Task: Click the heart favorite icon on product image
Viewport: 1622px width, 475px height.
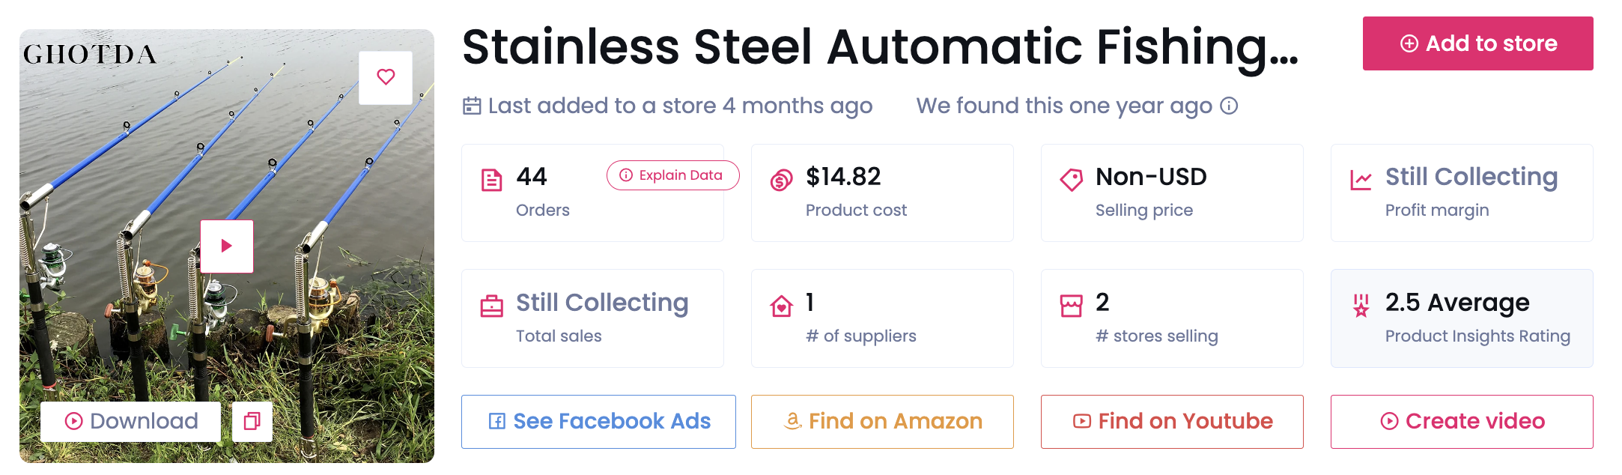Action: click(x=386, y=77)
